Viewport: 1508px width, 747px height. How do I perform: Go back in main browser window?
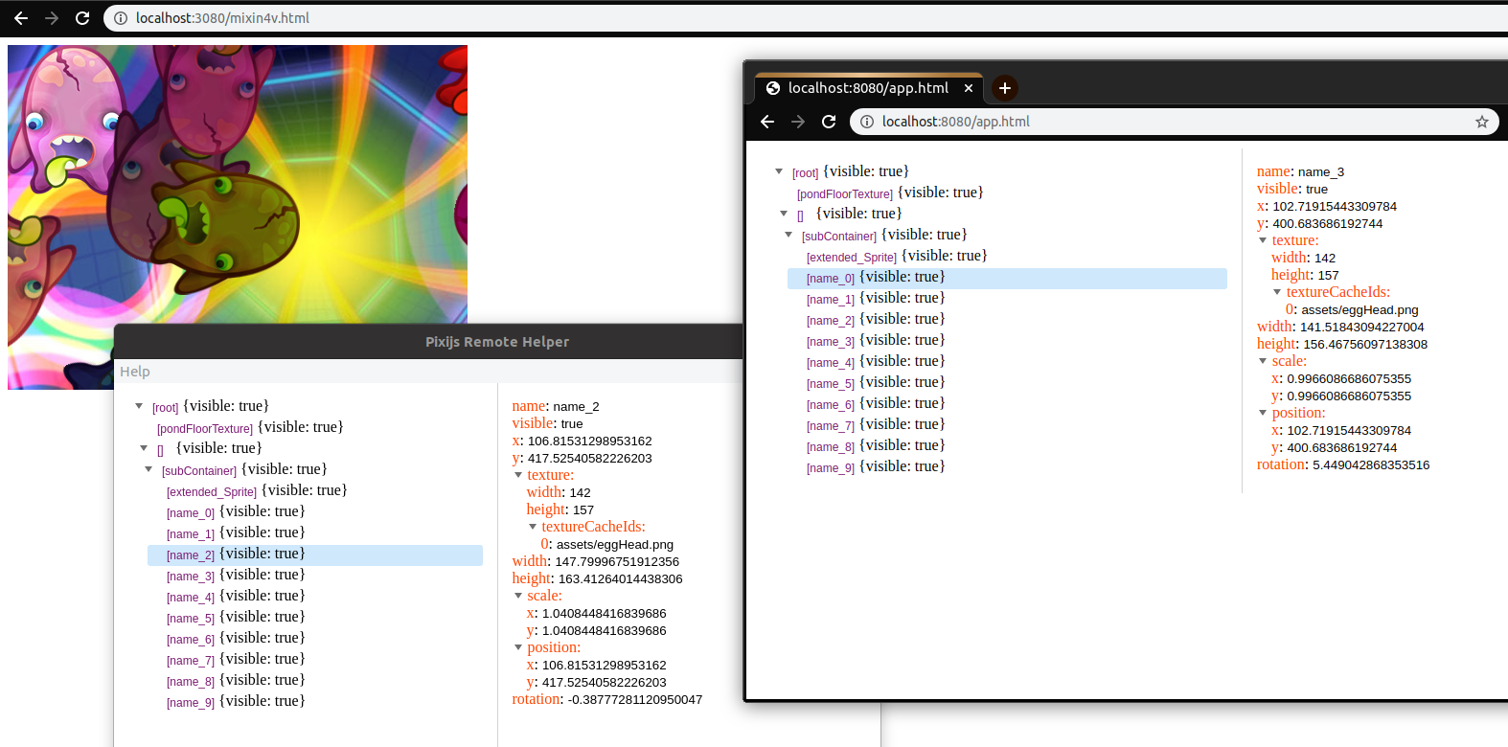tap(21, 18)
